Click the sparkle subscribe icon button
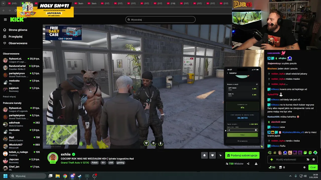The width and height of the screenshot is (321, 180). point(220,155)
